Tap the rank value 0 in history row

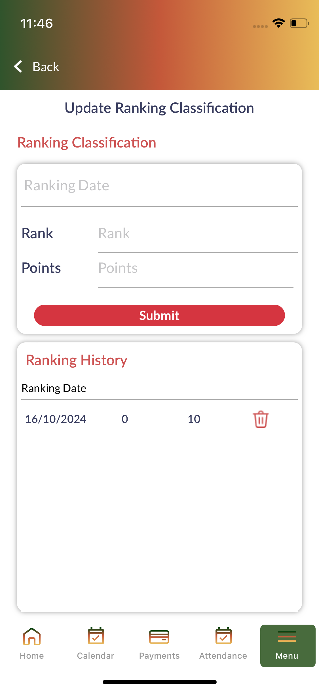(125, 419)
